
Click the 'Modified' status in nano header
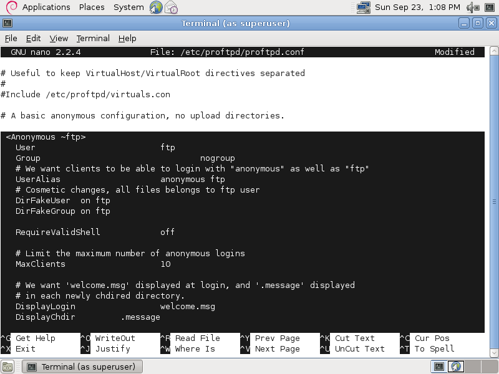click(x=455, y=52)
